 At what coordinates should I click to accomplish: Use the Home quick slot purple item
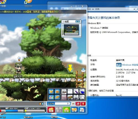click(76, 92)
